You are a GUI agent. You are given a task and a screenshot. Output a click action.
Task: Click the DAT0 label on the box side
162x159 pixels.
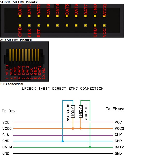pyautogui.click(x=7, y=147)
